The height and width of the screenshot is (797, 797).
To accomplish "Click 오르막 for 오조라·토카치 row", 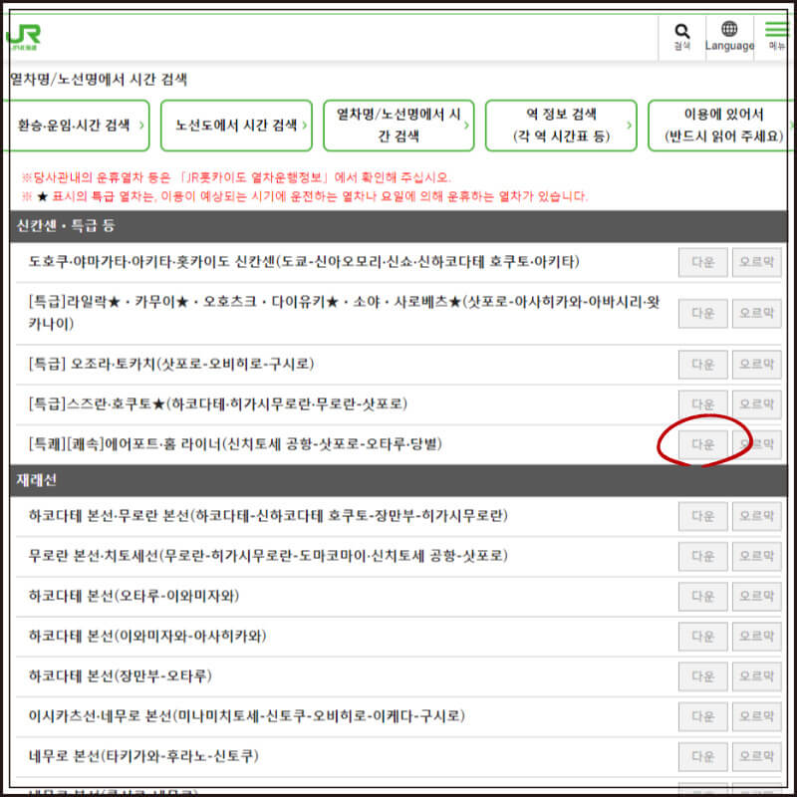I will [x=756, y=365].
